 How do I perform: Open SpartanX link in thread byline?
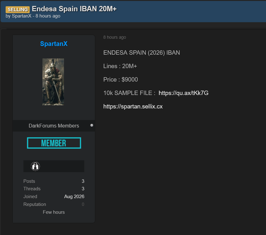click(22, 16)
